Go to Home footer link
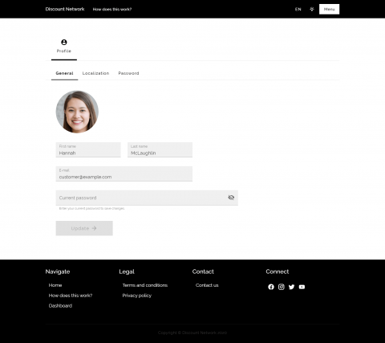The image size is (385, 343). point(55,285)
